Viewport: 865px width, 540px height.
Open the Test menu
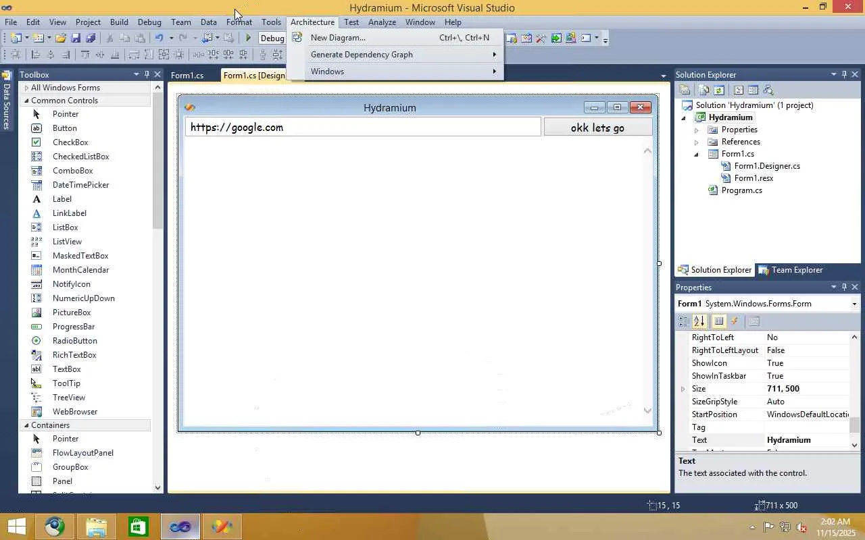(351, 22)
